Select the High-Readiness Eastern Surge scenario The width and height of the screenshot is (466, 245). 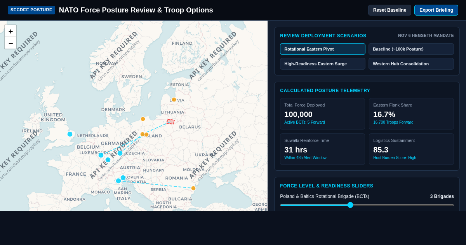click(323, 64)
